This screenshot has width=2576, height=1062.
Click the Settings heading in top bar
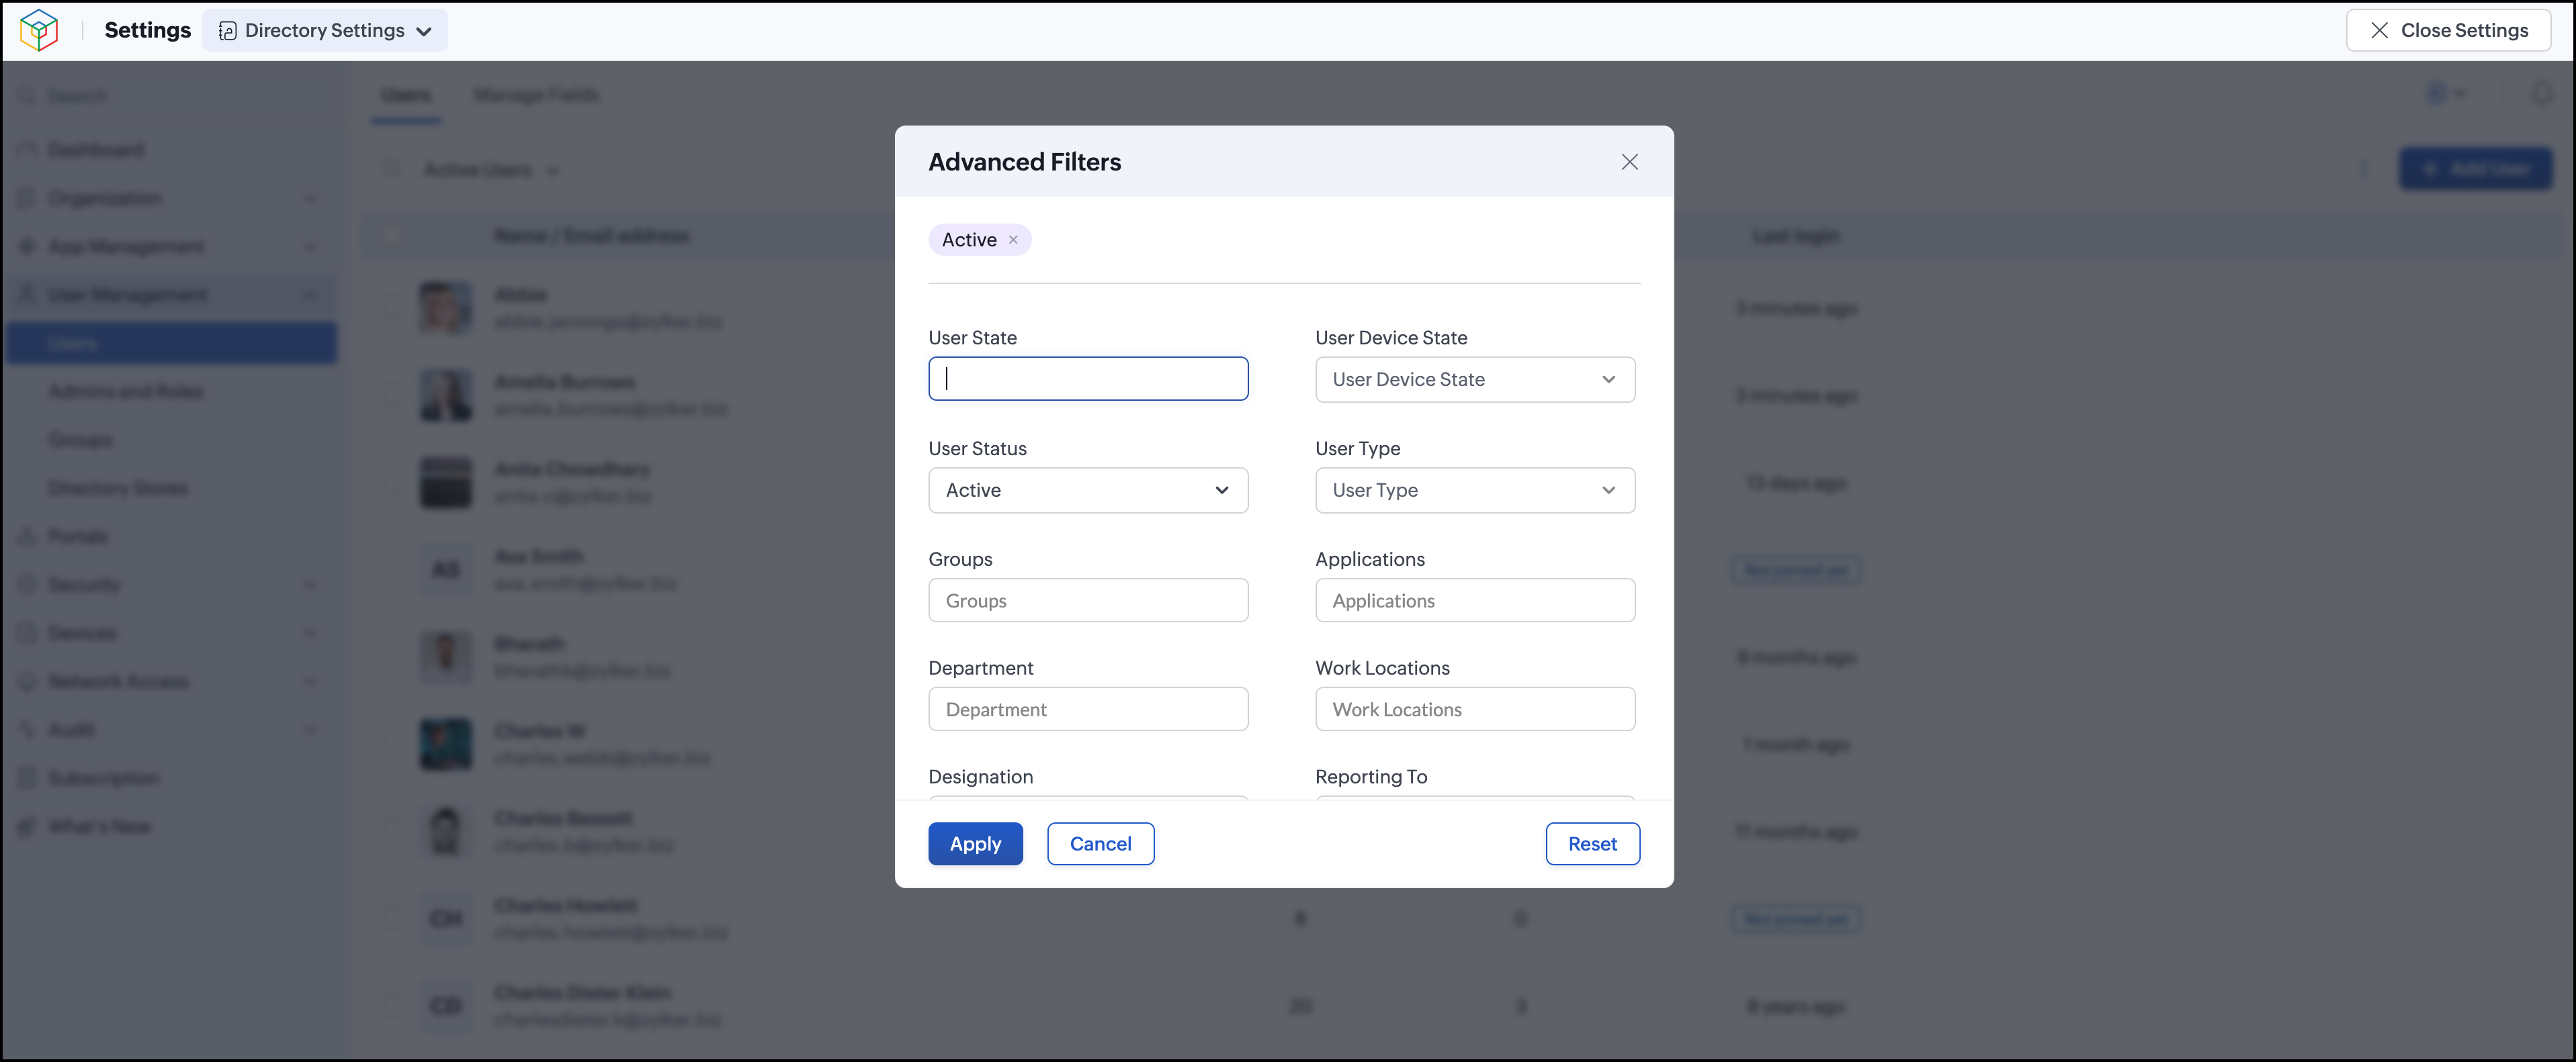pos(147,30)
